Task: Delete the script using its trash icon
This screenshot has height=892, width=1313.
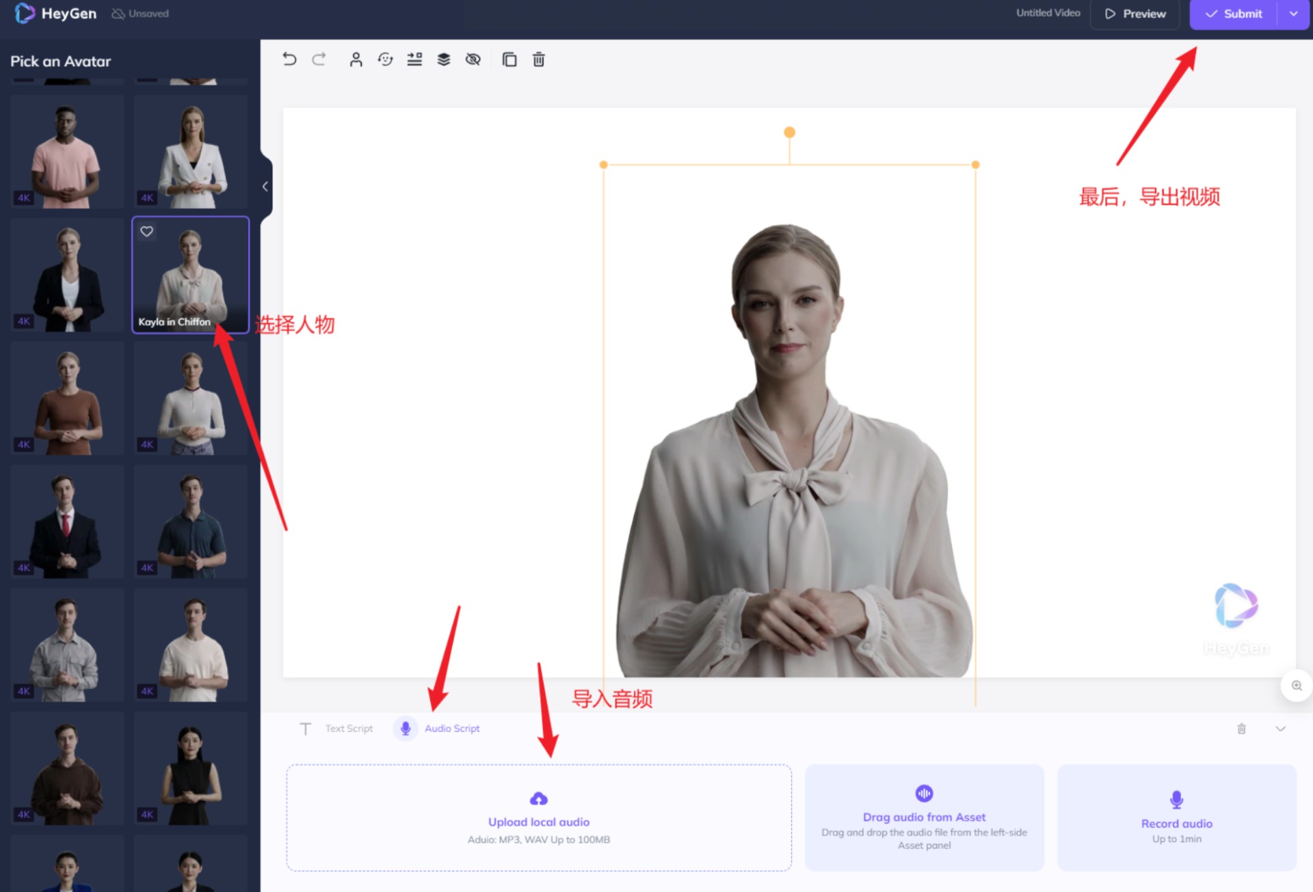Action: [x=1241, y=729]
